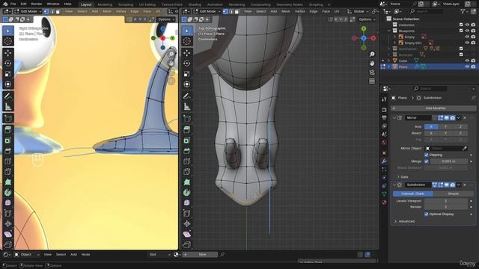Viewport: 479px width, 269px height.
Task: Expand the Empty object in outliner
Action: 394,37
